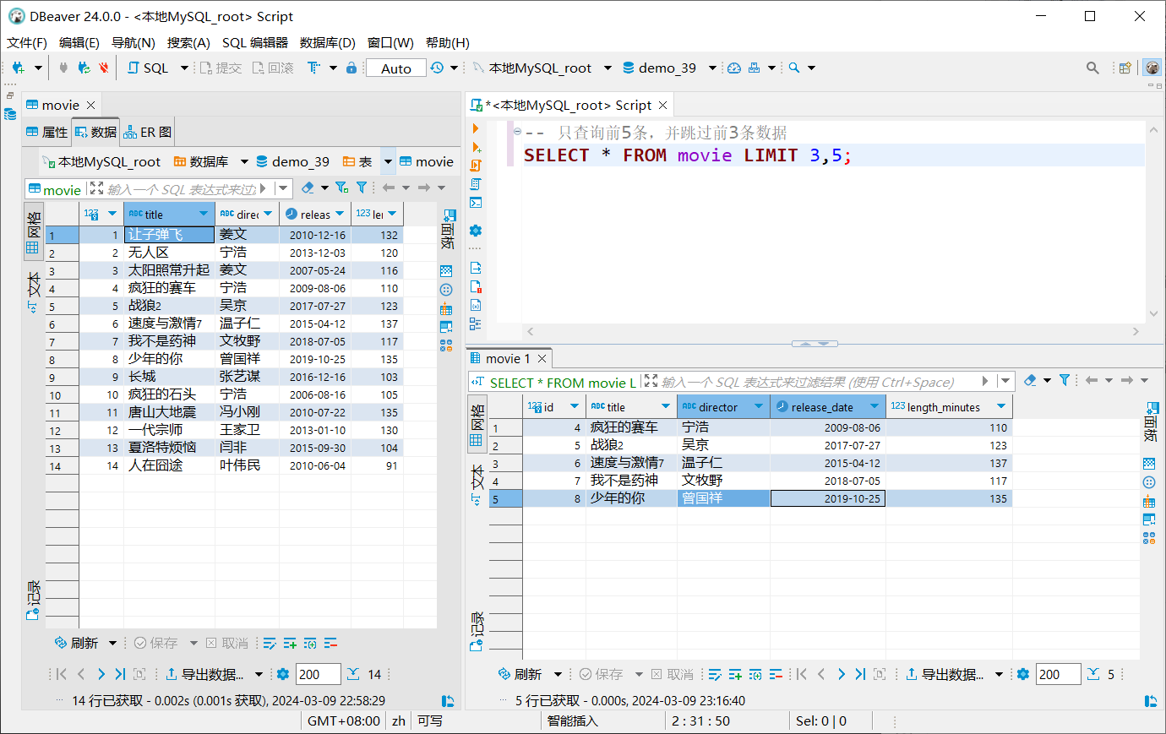Open the SQL 编辑器 menu

coord(254,42)
